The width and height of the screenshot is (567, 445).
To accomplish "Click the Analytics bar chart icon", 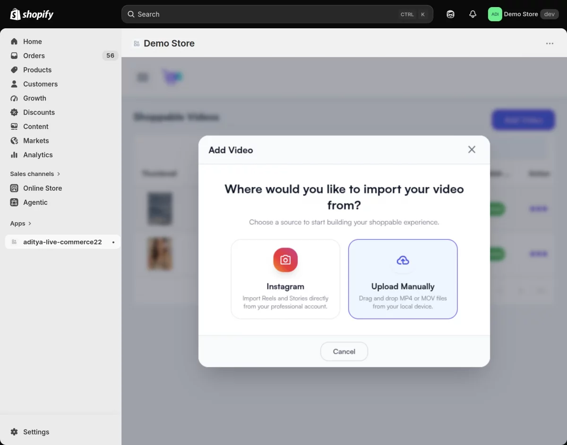I will pos(14,155).
